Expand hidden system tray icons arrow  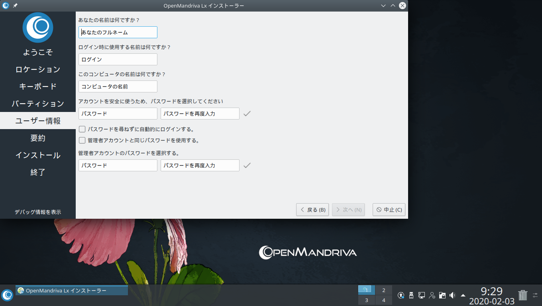[x=463, y=295]
